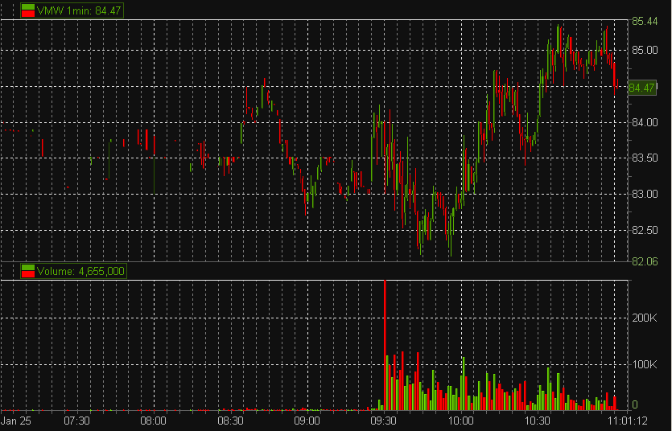
Task: Click the 83.00 price axis label
Action: [x=645, y=194]
